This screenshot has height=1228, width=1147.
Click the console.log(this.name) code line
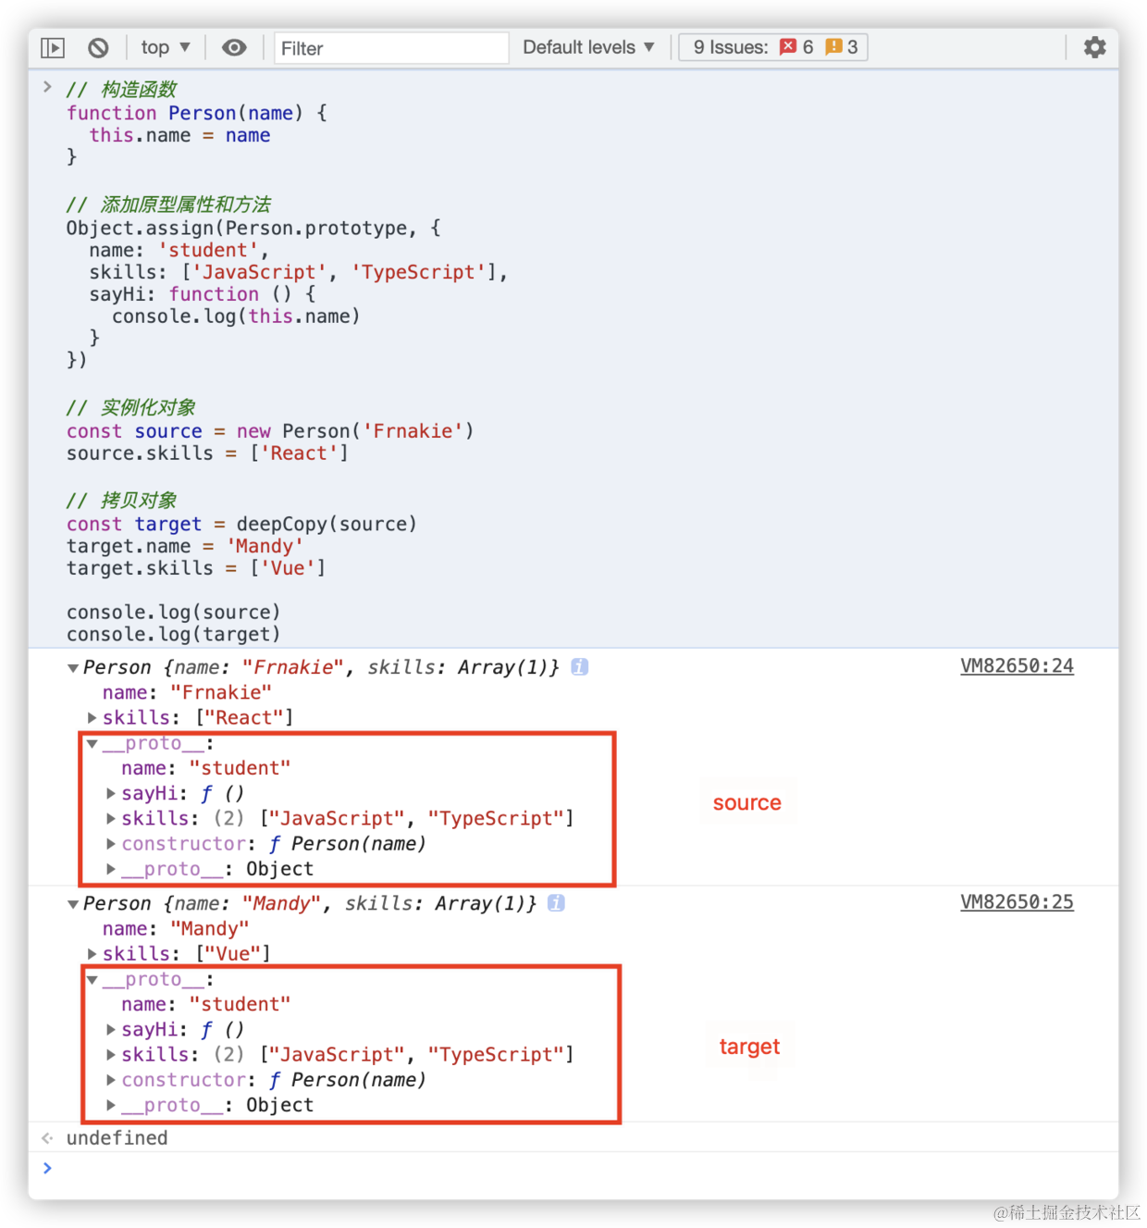(x=236, y=316)
